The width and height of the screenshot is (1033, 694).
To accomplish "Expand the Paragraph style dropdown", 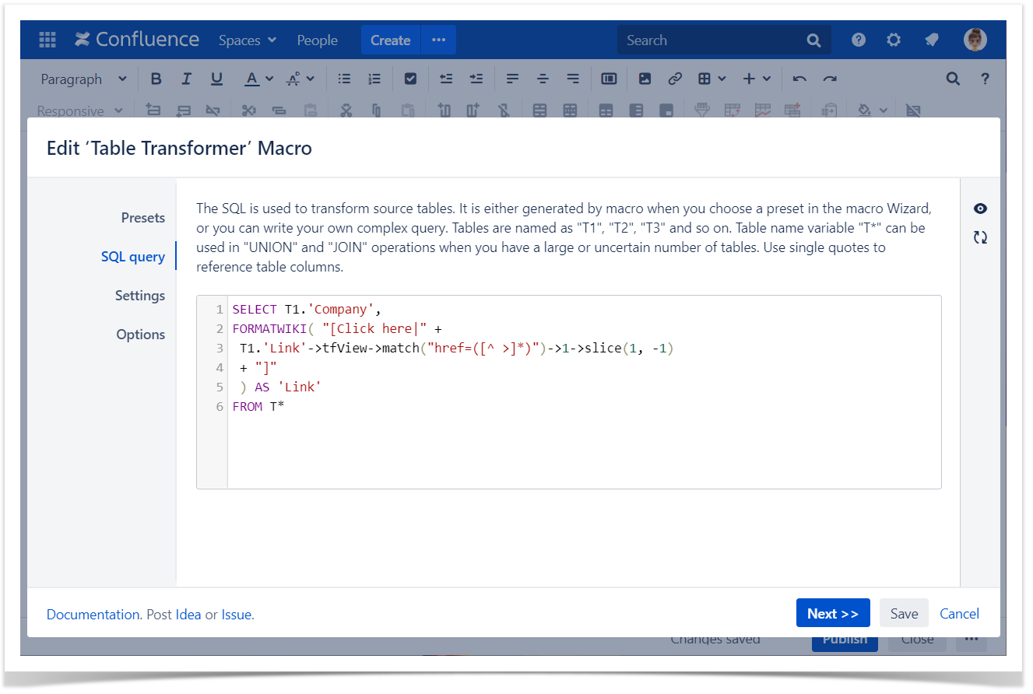I will [x=83, y=79].
